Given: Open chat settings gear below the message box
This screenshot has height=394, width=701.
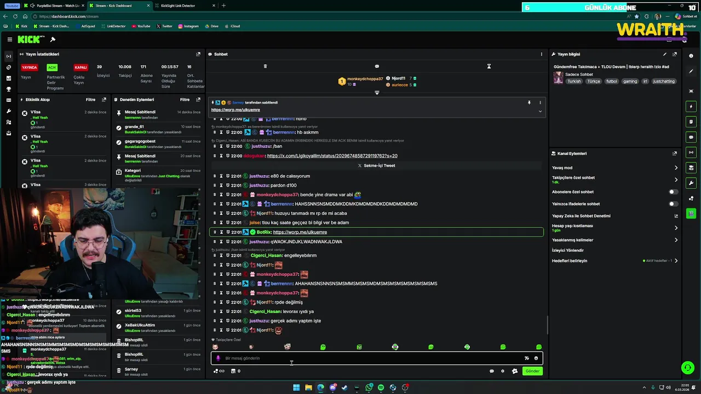Looking at the screenshot, I should 503,371.
